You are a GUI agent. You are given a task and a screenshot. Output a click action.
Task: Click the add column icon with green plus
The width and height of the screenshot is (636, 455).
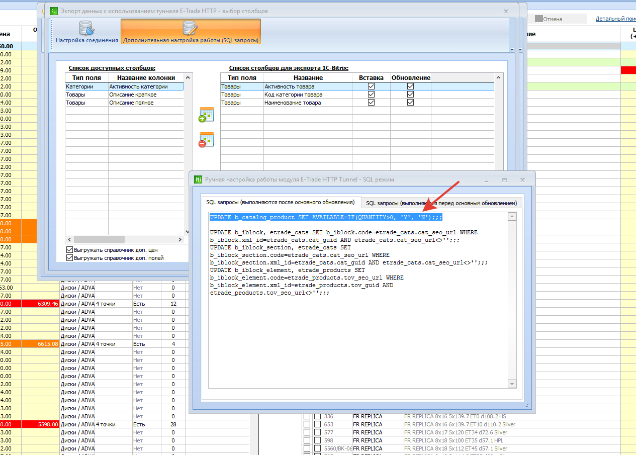[x=206, y=115]
